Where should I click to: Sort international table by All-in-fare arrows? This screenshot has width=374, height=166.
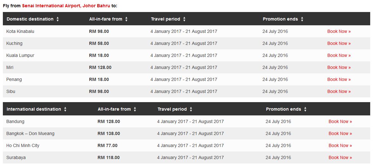point(135,109)
